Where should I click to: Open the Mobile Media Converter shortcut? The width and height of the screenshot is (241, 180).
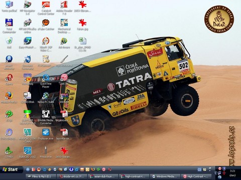point(46,117)
